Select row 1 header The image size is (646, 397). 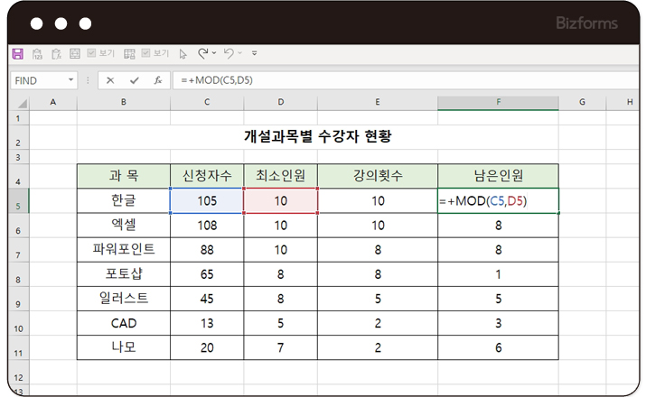(18, 118)
